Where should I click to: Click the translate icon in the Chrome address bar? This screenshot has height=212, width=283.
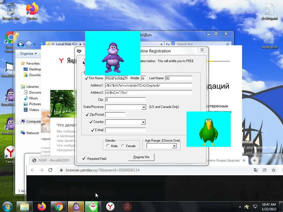pyautogui.click(x=256, y=170)
